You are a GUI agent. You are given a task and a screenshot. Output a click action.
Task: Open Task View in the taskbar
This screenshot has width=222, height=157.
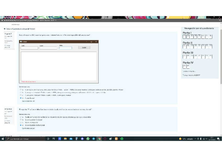point(54,139)
